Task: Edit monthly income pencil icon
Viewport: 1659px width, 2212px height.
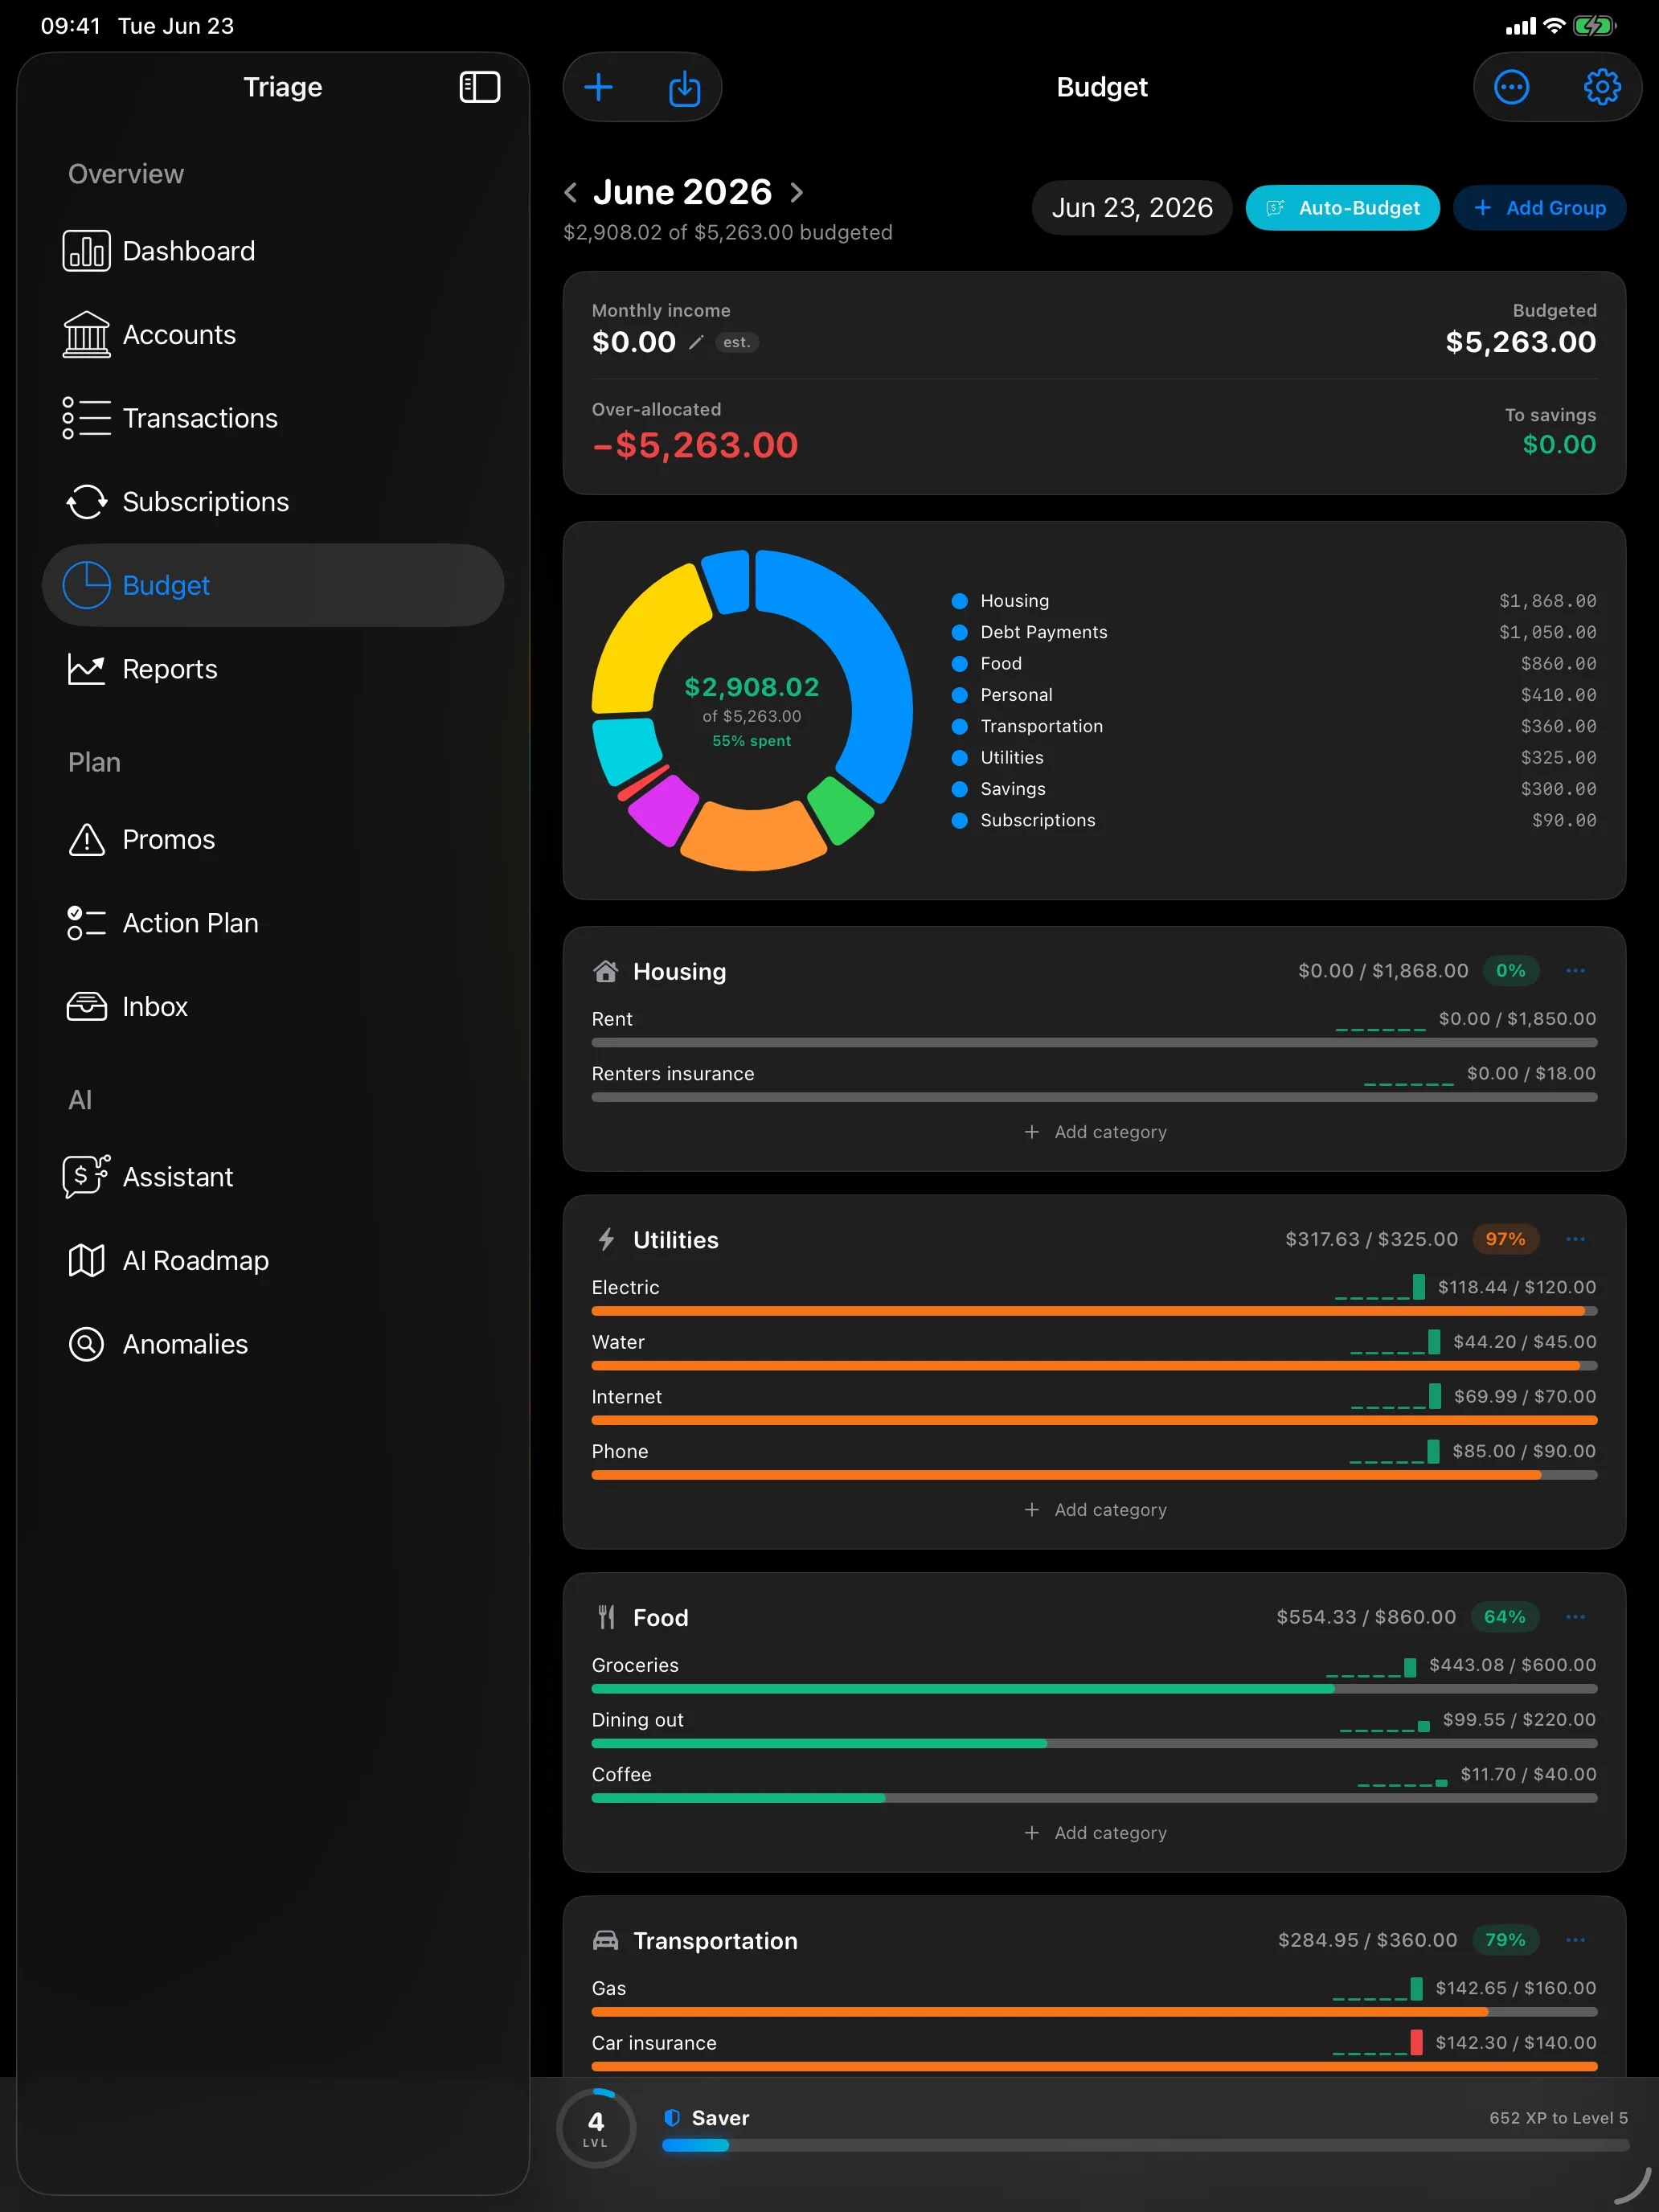Action: tap(696, 343)
